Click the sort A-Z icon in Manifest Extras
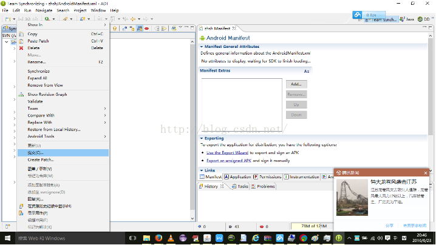Viewport: 436px width, 245px height. [x=307, y=71]
